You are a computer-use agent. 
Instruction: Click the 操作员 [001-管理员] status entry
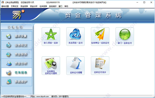click(x=60, y=96)
